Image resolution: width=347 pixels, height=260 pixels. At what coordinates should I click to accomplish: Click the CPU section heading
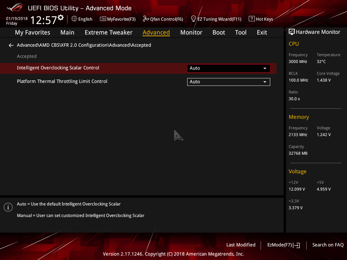coord(294,44)
